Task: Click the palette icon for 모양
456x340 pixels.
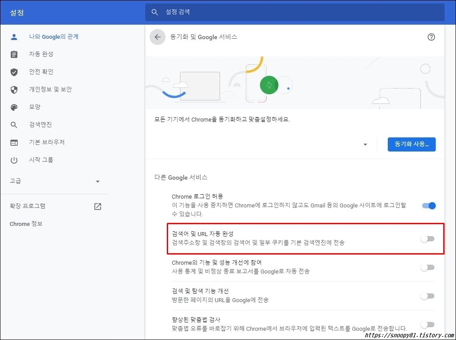Action: tap(14, 107)
